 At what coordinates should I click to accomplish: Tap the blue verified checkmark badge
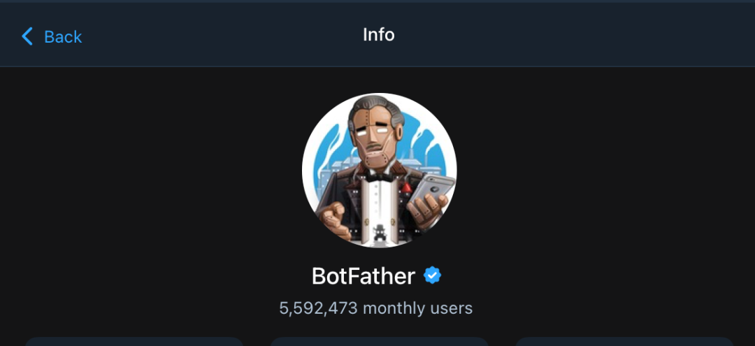pos(433,275)
